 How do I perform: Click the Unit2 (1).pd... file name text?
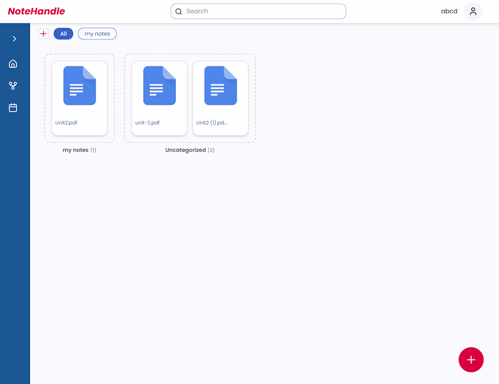coord(212,123)
